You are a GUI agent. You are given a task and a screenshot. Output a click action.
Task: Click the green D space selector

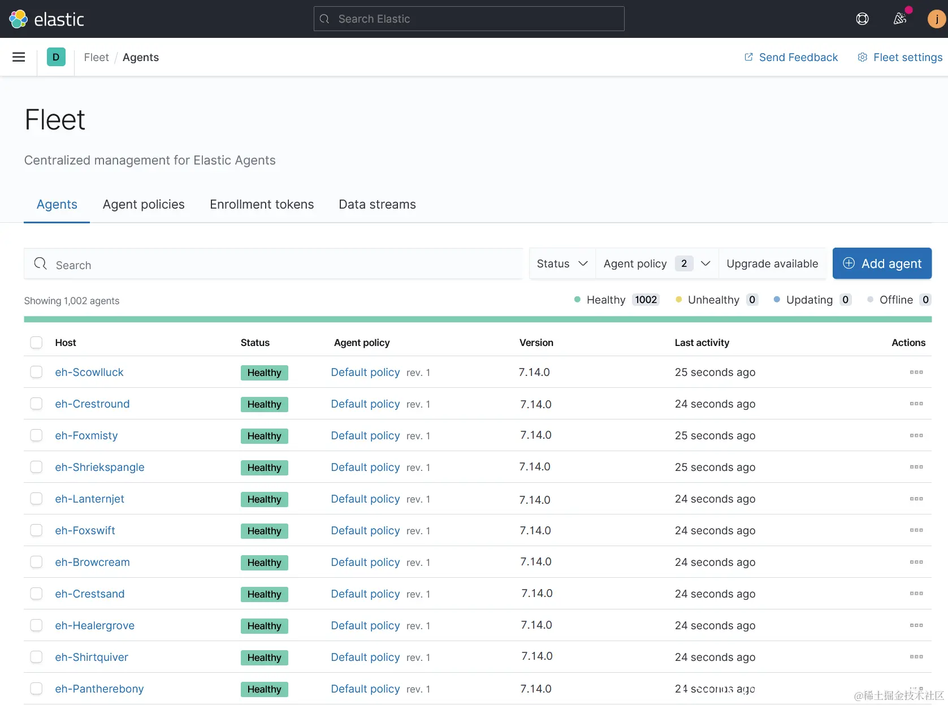coord(56,57)
